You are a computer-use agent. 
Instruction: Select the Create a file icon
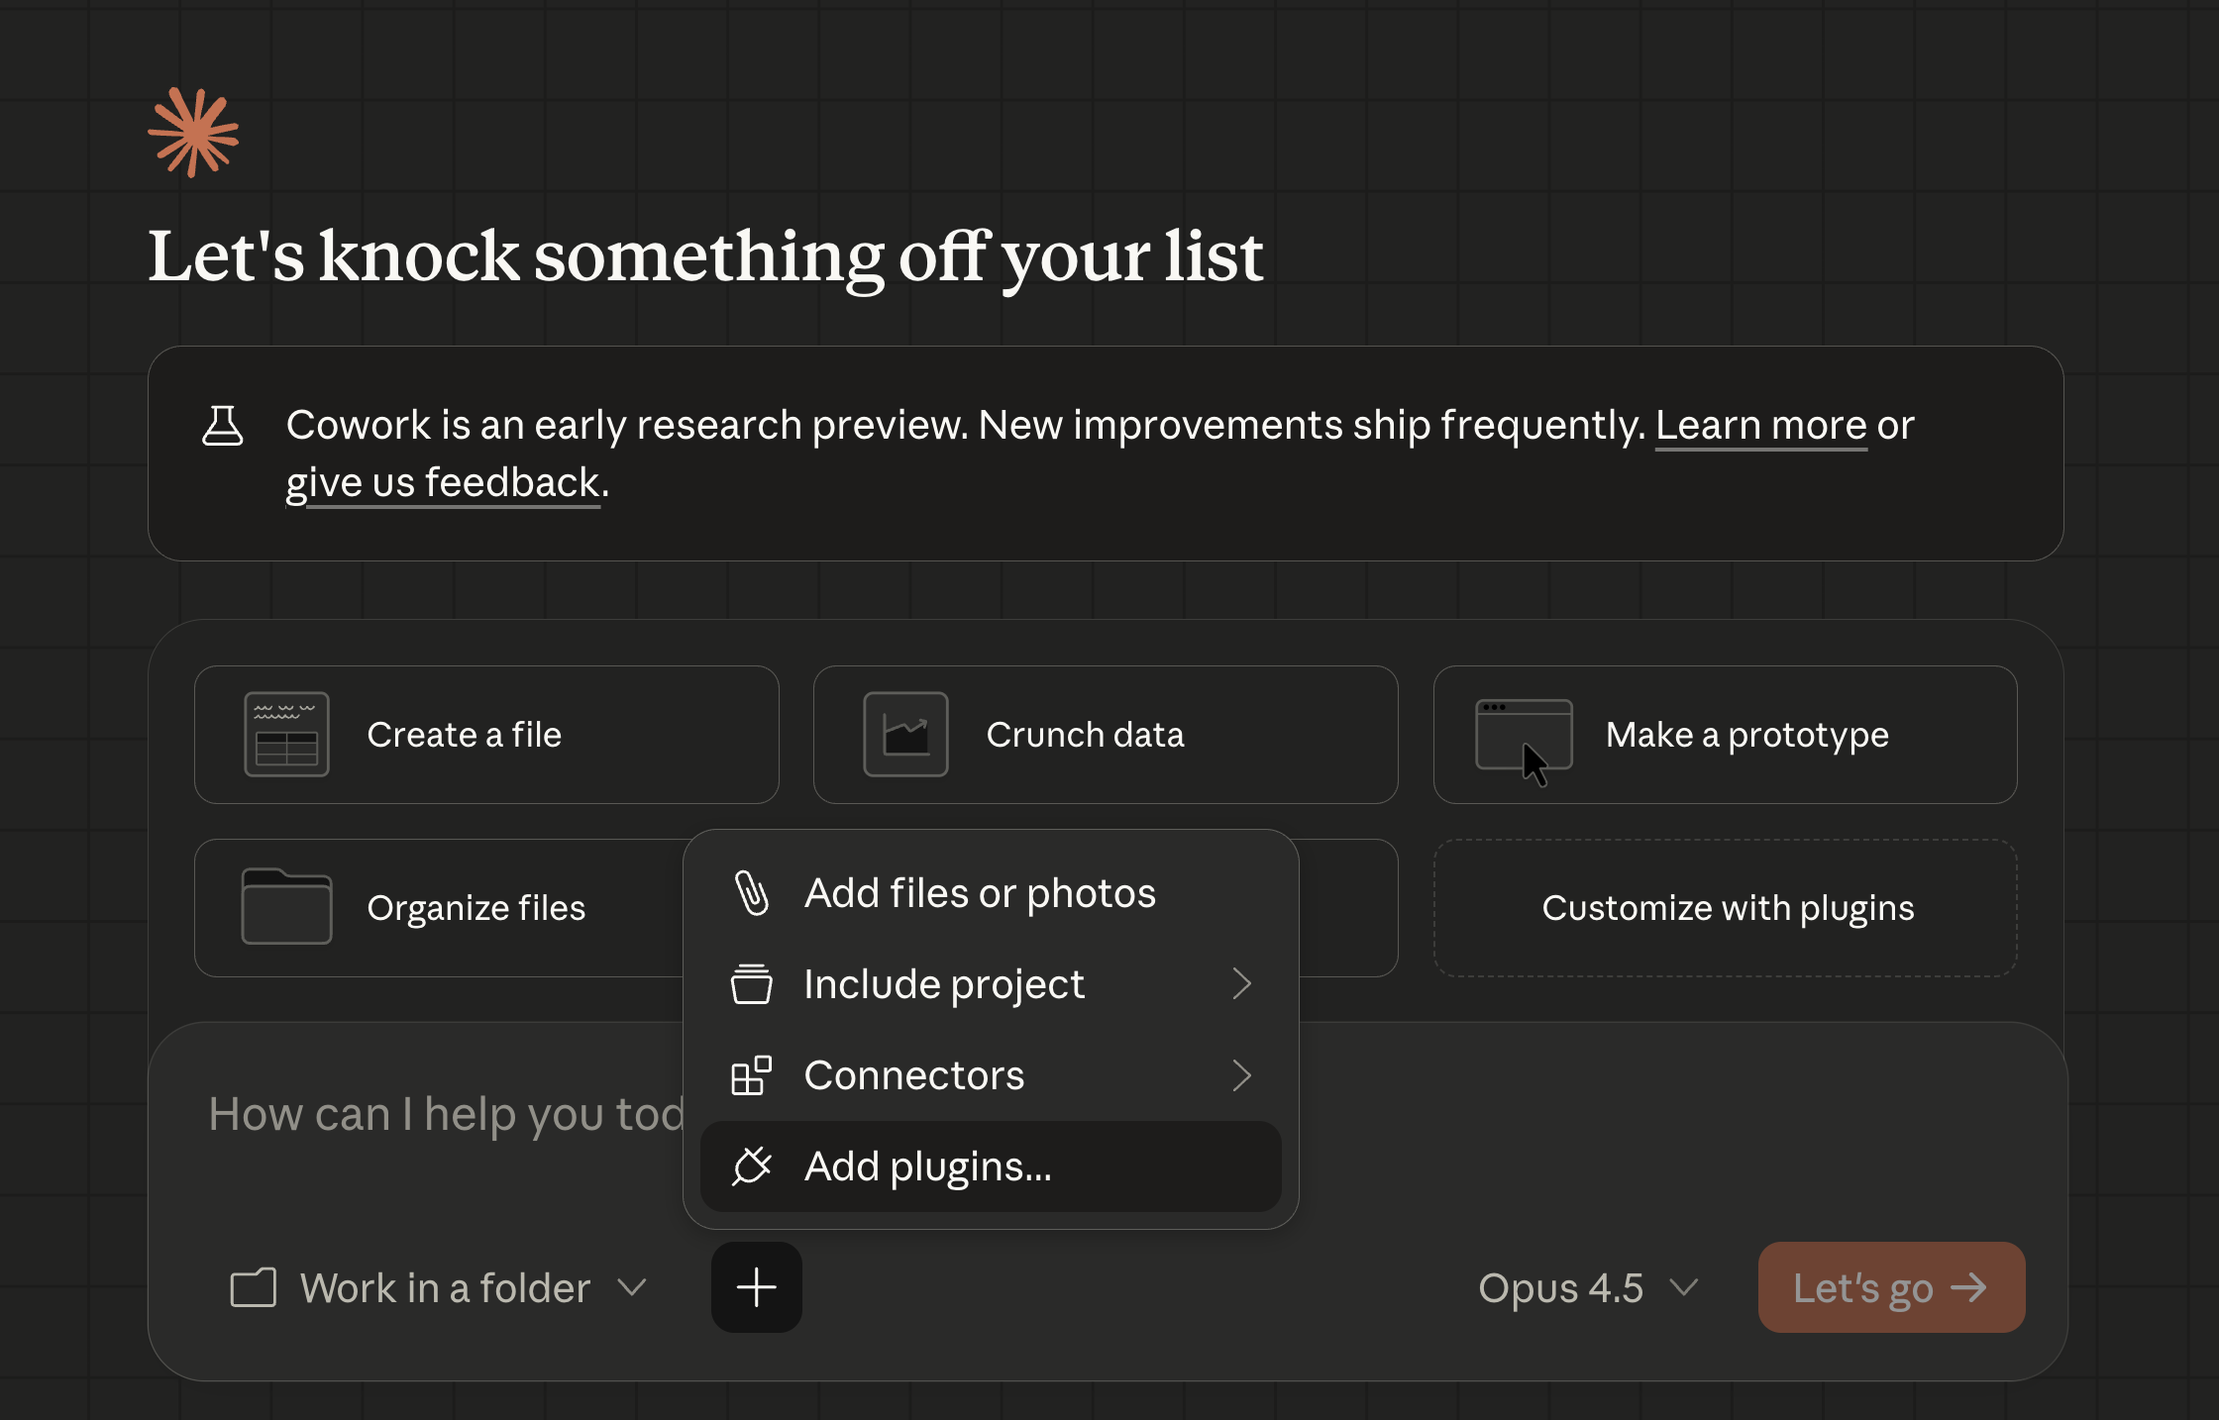pos(286,734)
